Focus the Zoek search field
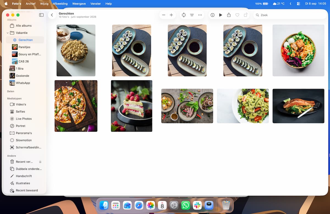This screenshot has height=214, width=330. point(290,15)
